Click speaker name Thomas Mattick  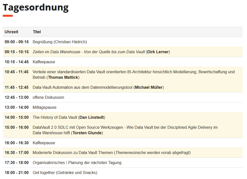point(63,77)
